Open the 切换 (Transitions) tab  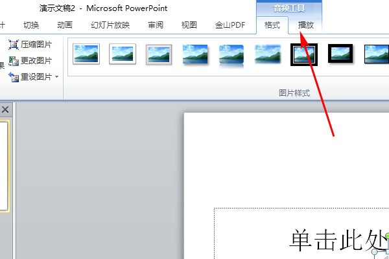pyautogui.click(x=31, y=25)
